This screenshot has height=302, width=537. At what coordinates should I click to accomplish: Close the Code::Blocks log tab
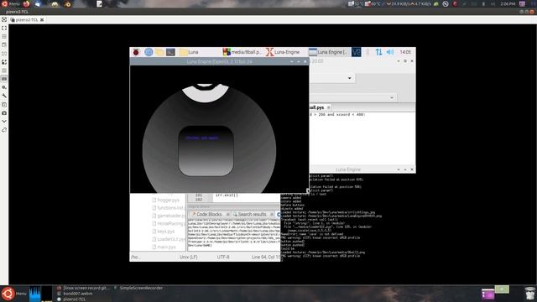tap(227, 215)
